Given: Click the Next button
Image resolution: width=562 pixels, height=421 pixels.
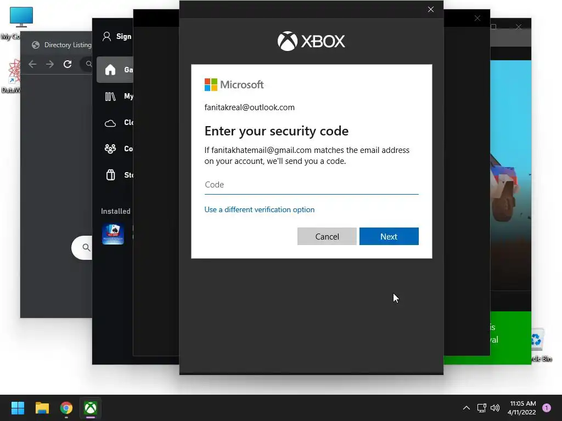Looking at the screenshot, I should click(x=389, y=236).
